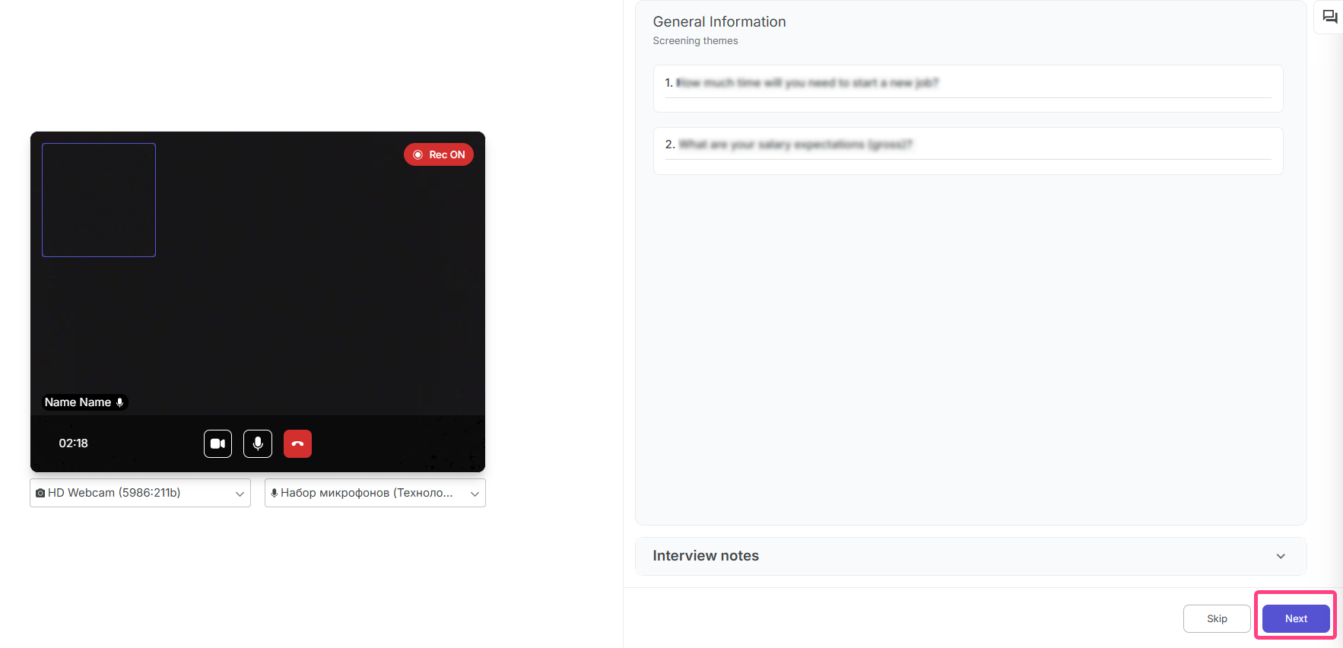Click the chevron arrow in Interview notes
Screen dimensions: 1343x648
pos(1281,556)
